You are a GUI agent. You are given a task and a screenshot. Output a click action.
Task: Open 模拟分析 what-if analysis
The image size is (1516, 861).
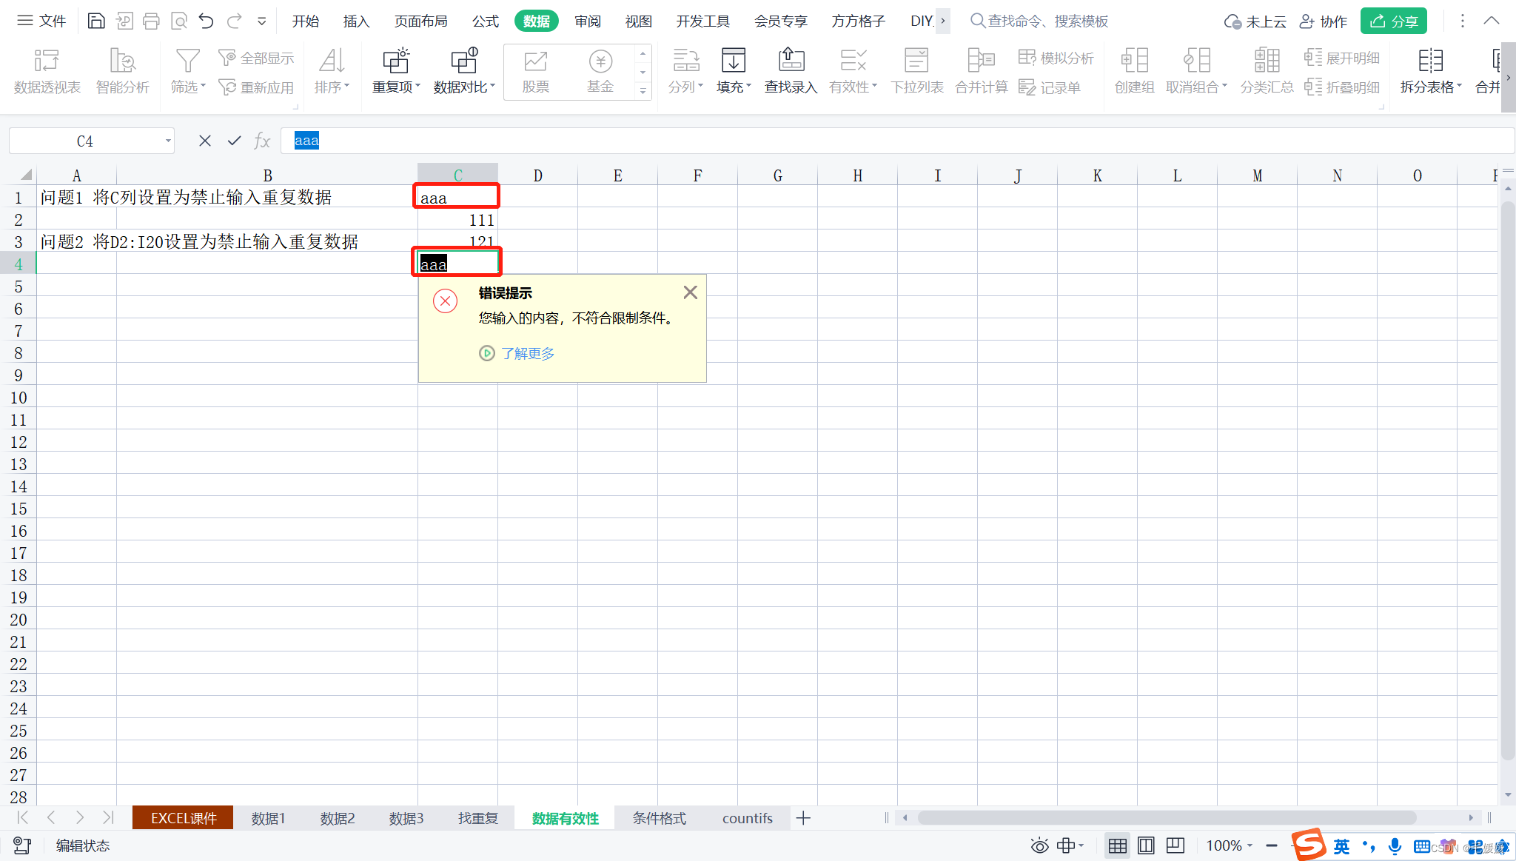coord(1056,58)
